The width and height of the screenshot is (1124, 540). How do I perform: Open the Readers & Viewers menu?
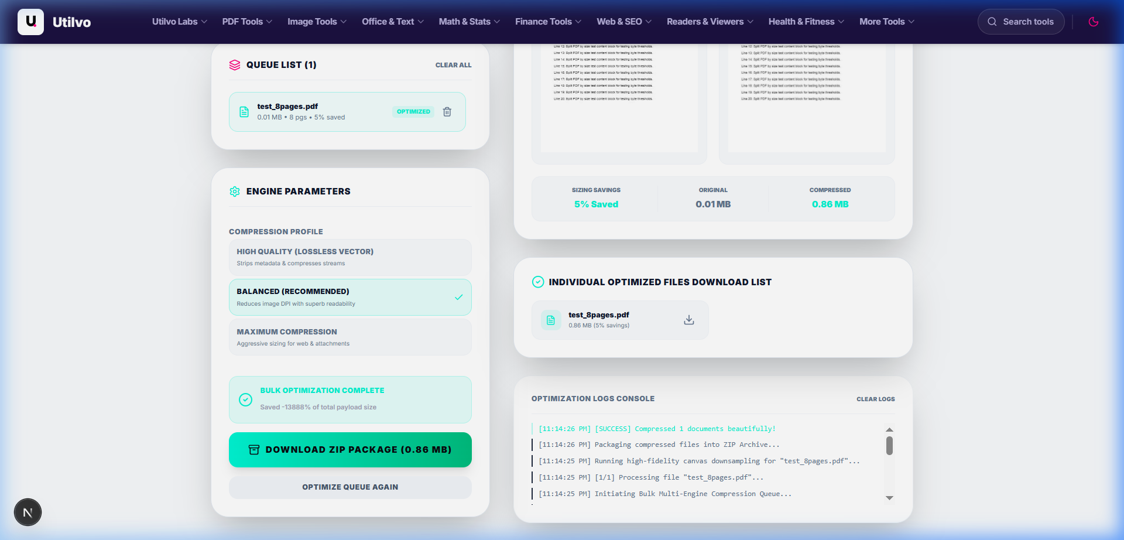[710, 22]
